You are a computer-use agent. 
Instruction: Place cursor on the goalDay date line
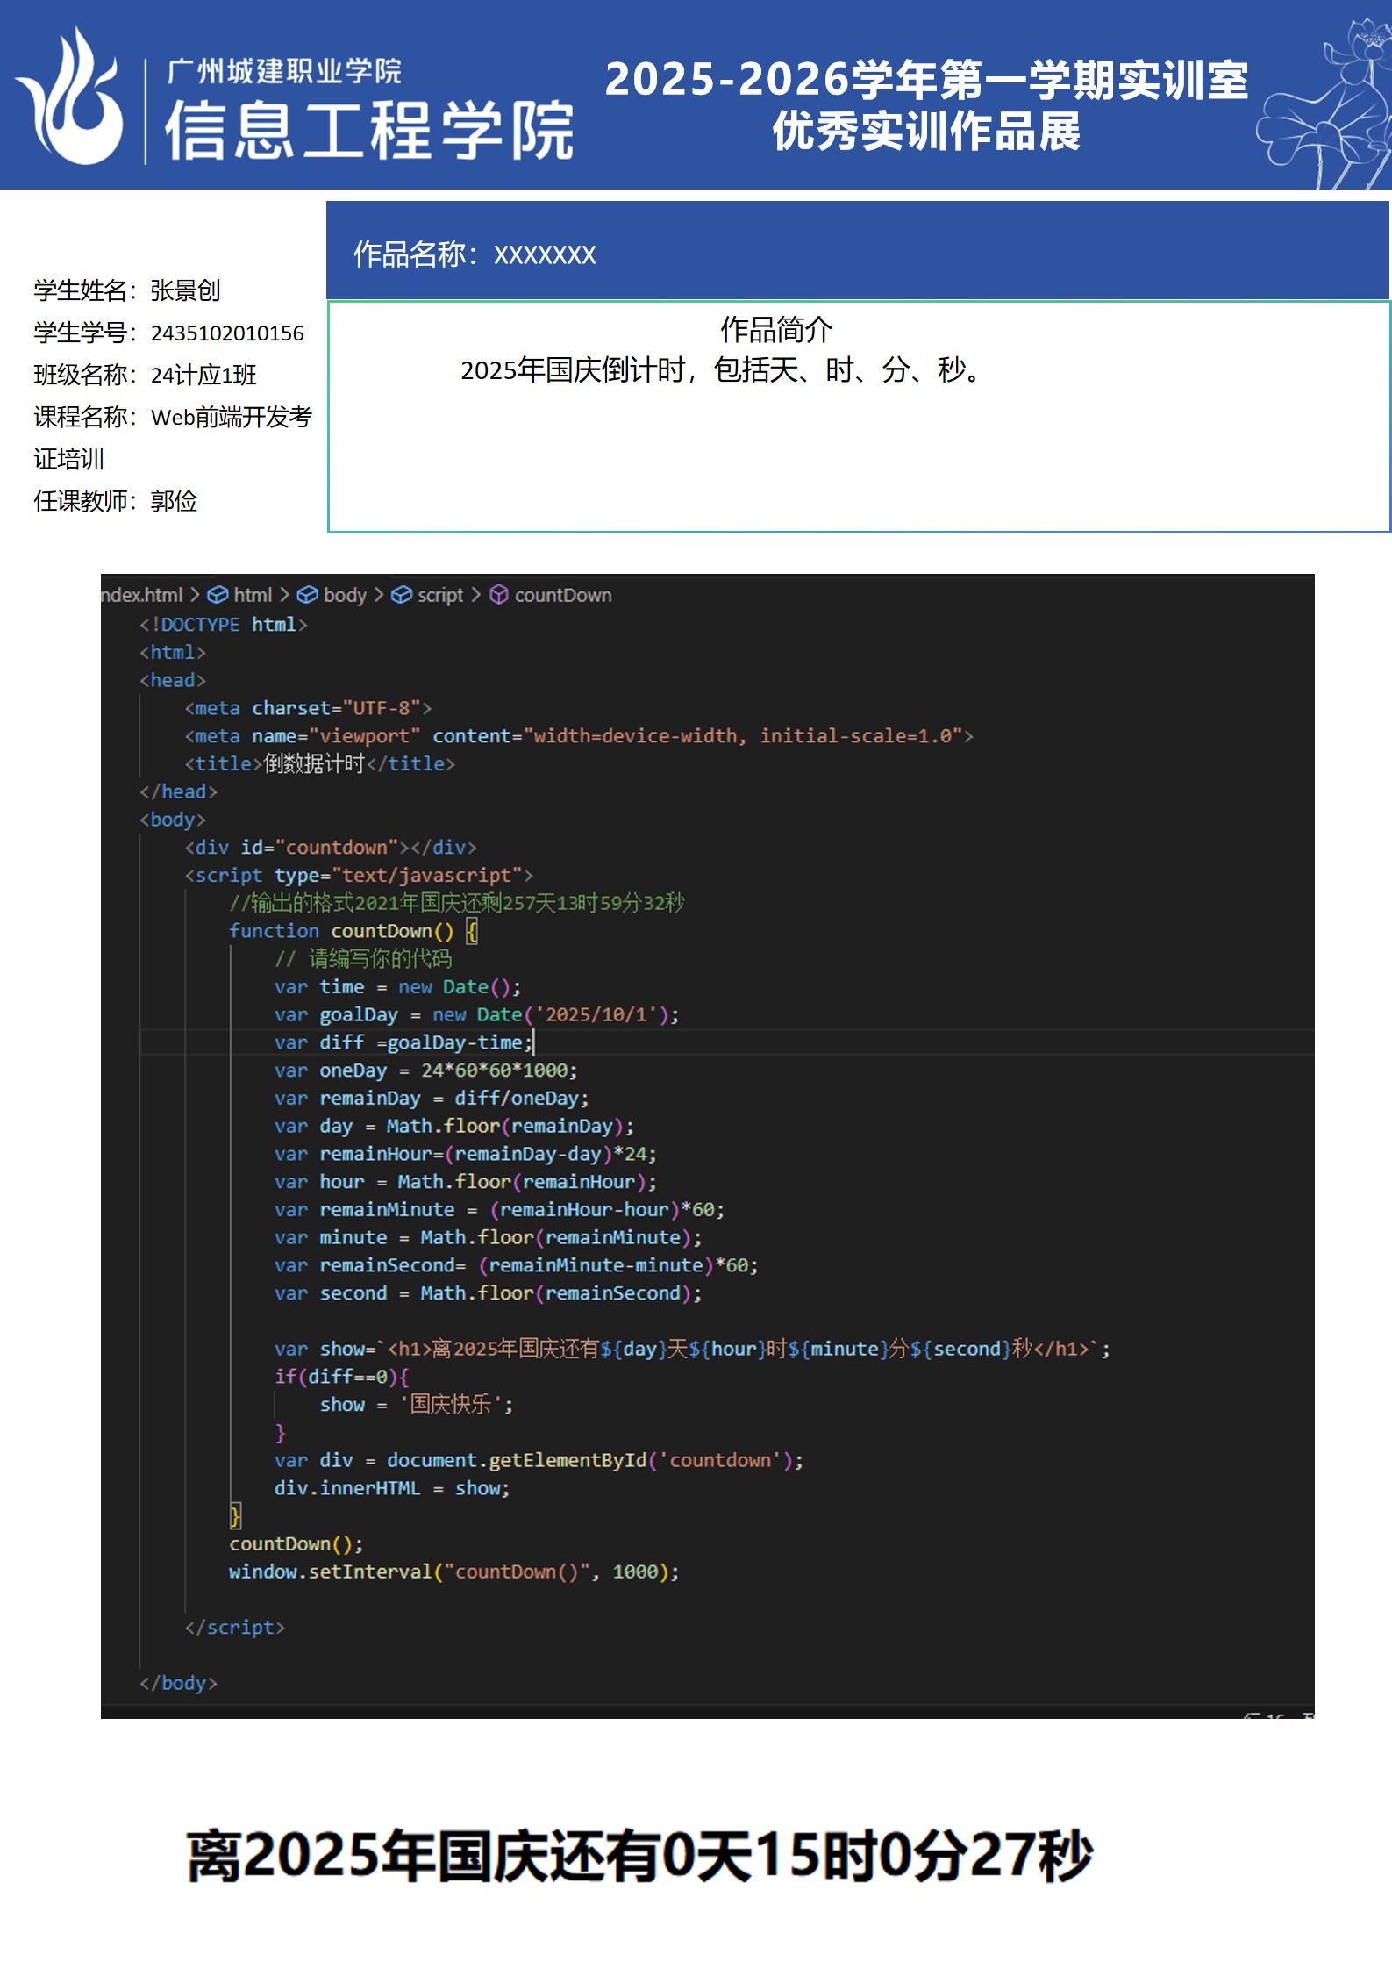coord(476,1014)
